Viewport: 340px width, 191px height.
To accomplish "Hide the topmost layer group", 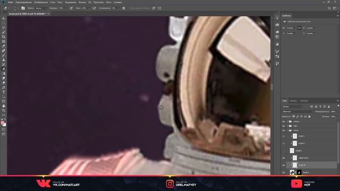I will [x=283, y=121].
